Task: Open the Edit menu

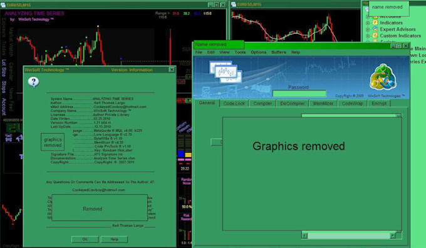Action: [211, 52]
